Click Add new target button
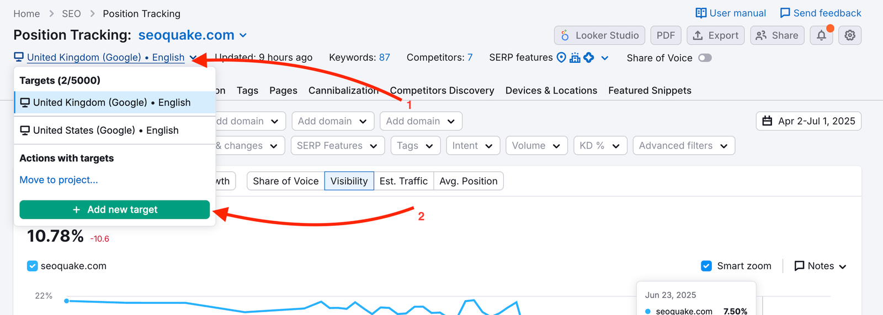This screenshot has width=883, height=315. [x=115, y=210]
